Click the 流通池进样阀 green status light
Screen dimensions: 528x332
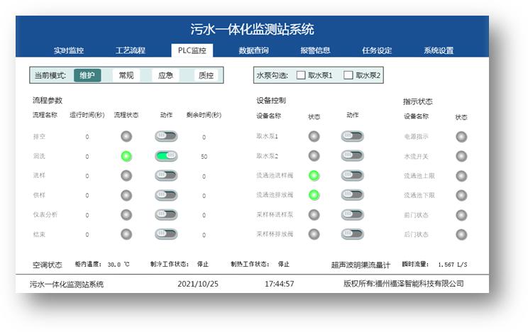(x=314, y=175)
